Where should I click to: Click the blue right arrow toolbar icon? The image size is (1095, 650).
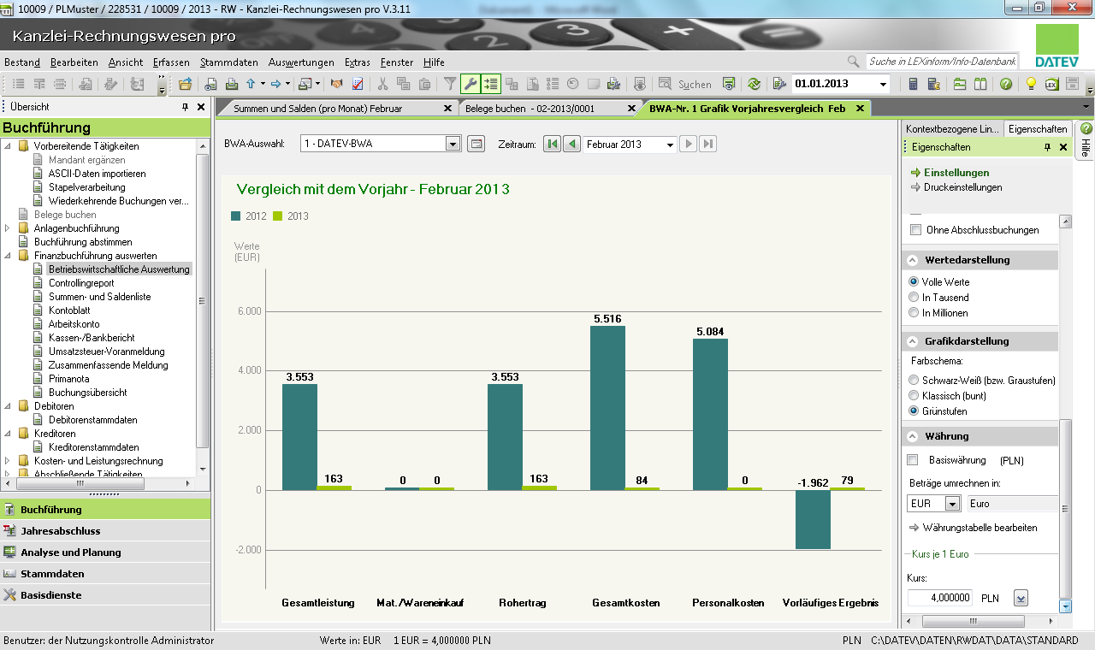point(276,84)
